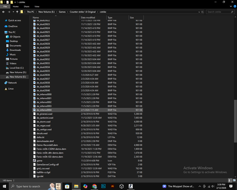Viewport: 237px width, 190px height.
Task: Open Network in the navigation pane
Action: tap(12, 83)
